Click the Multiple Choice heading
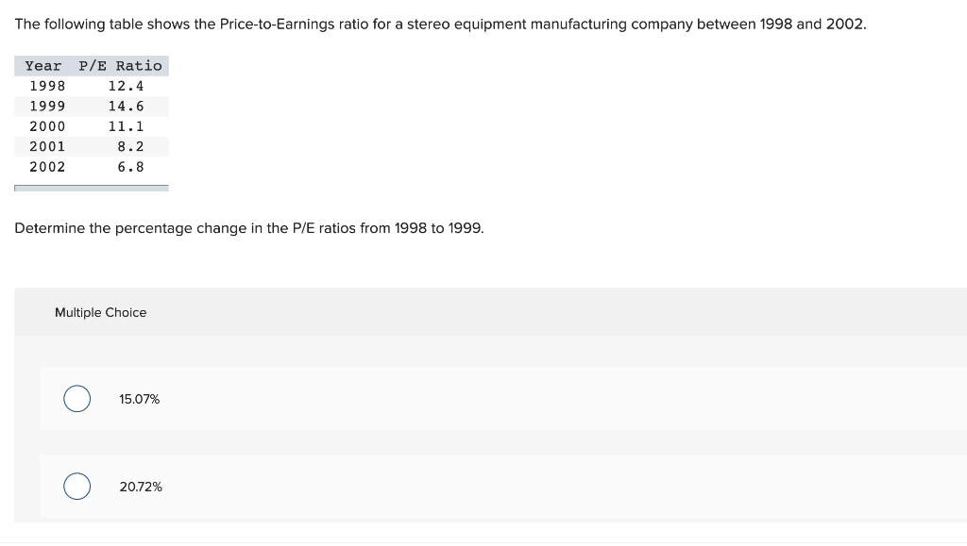 (x=101, y=312)
